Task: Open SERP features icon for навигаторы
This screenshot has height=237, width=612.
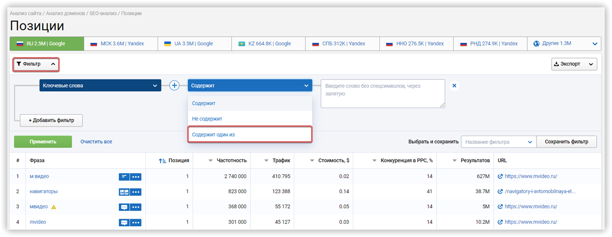Action: [124, 192]
